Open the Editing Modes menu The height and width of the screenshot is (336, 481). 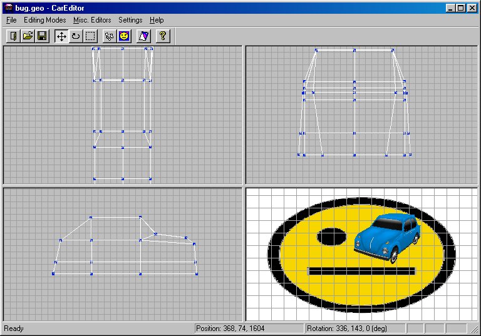(45, 20)
